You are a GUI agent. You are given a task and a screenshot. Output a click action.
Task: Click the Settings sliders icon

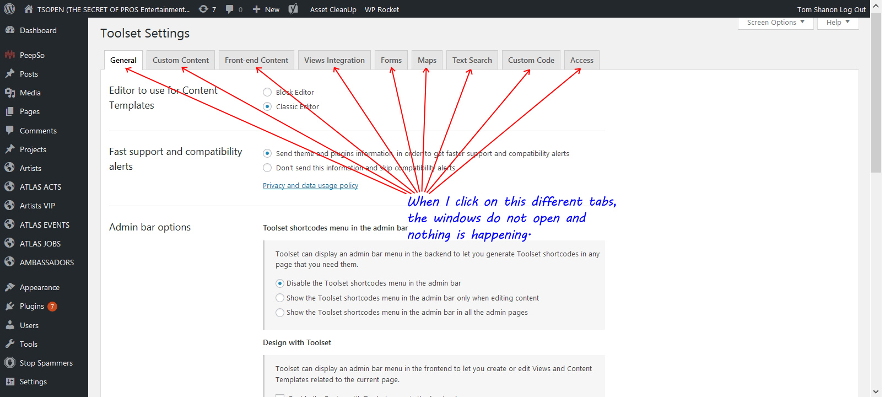pos(9,382)
